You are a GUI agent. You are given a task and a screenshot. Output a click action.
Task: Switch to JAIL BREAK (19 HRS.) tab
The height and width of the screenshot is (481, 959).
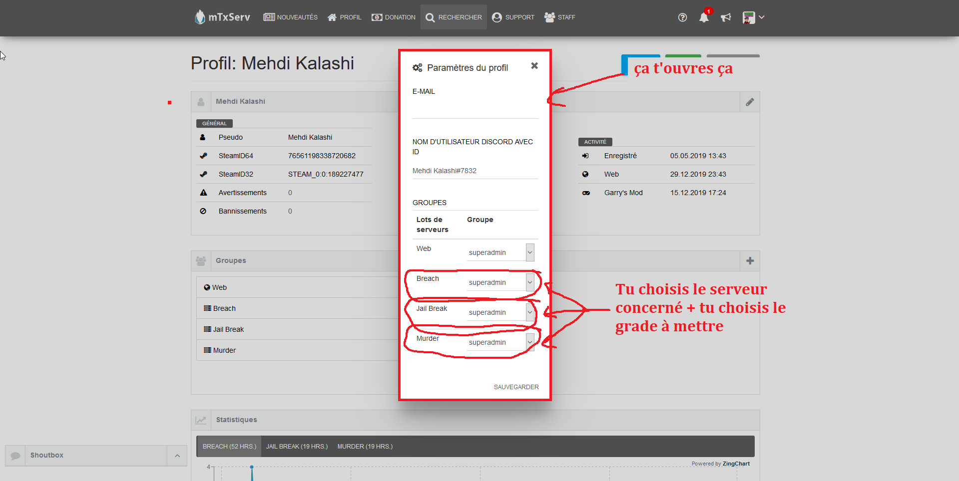(x=297, y=447)
